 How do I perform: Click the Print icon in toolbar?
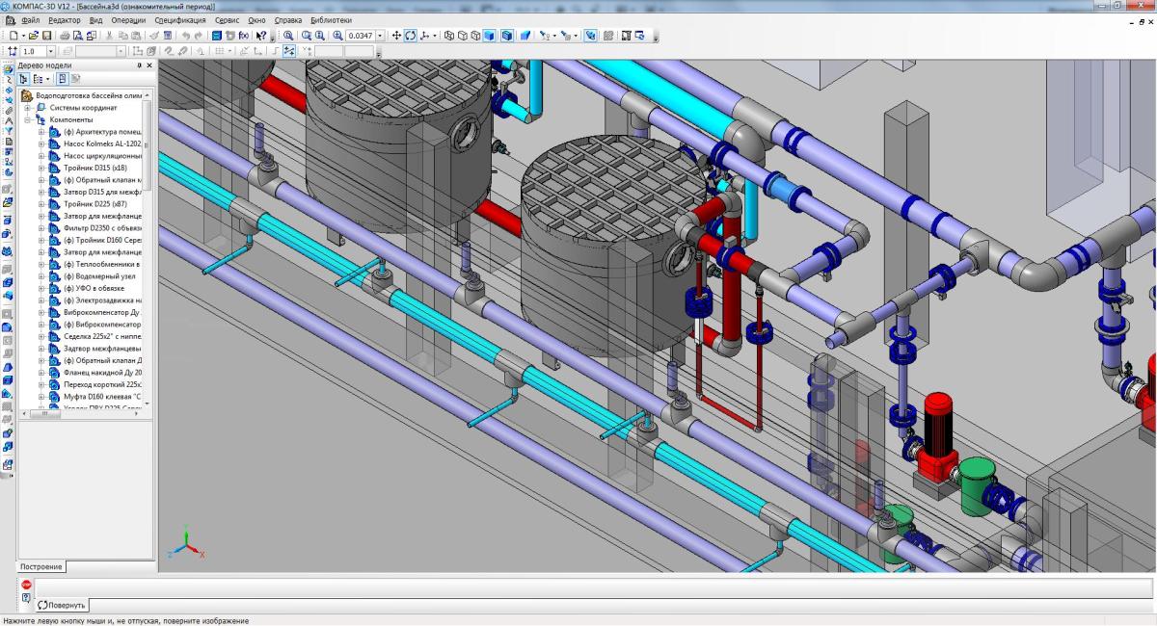pyautogui.click(x=65, y=36)
